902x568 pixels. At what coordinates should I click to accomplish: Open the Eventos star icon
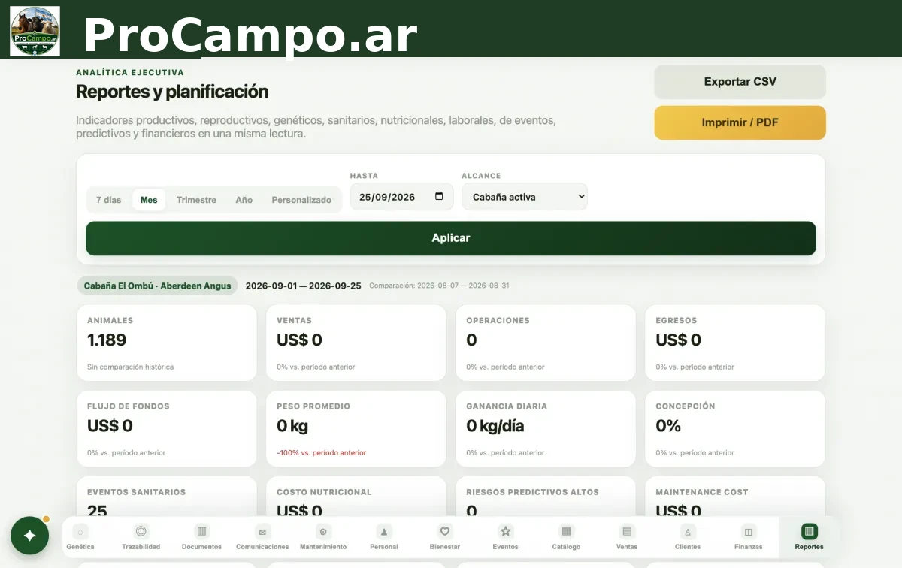(506, 531)
